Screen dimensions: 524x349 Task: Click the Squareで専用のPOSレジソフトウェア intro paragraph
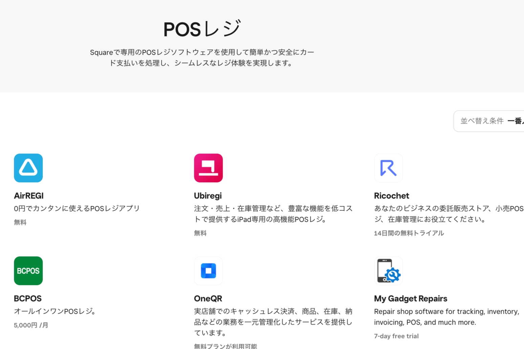pyautogui.click(x=202, y=58)
